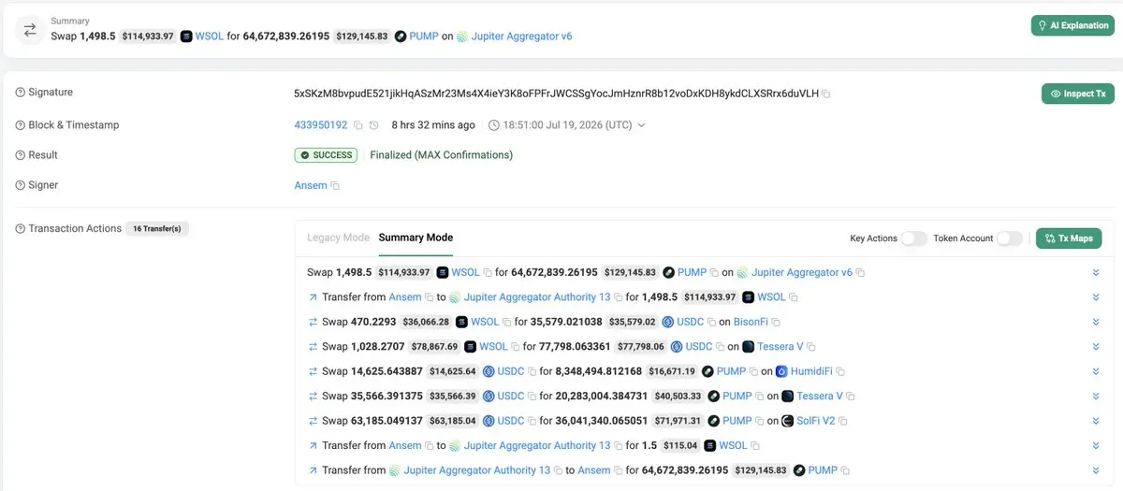Screen dimensions: 1123x491
Task: Open the HumidiFi program link
Action: coord(811,371)
